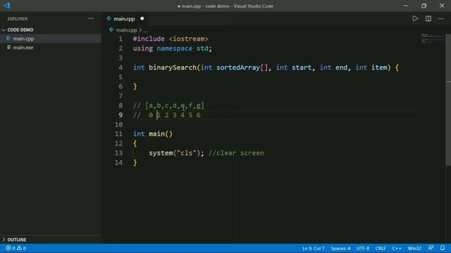Restore down the VS Code window
The image size is (451, 253).
[424, 6]
